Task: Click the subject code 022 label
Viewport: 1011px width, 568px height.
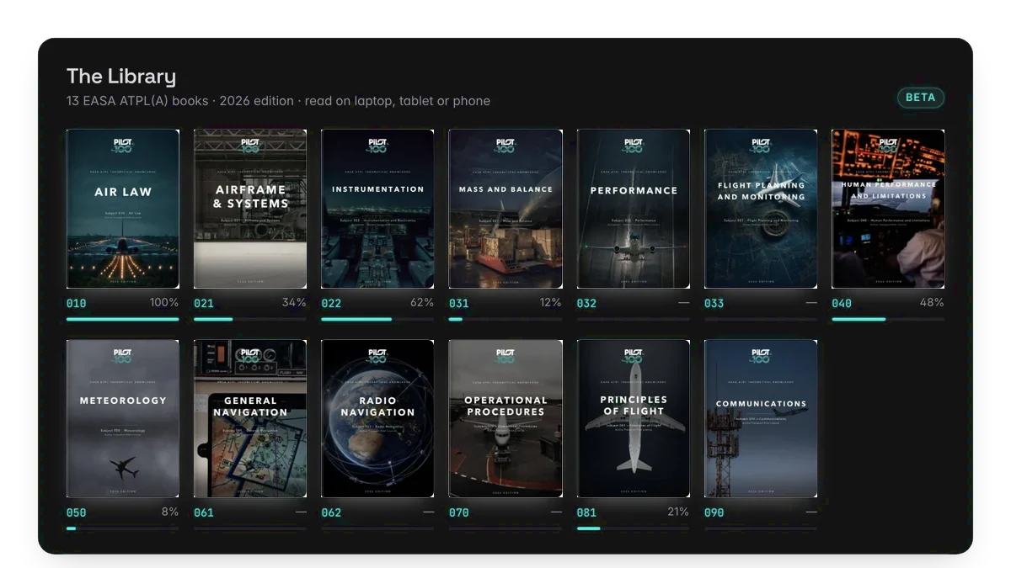Action: 331,303
